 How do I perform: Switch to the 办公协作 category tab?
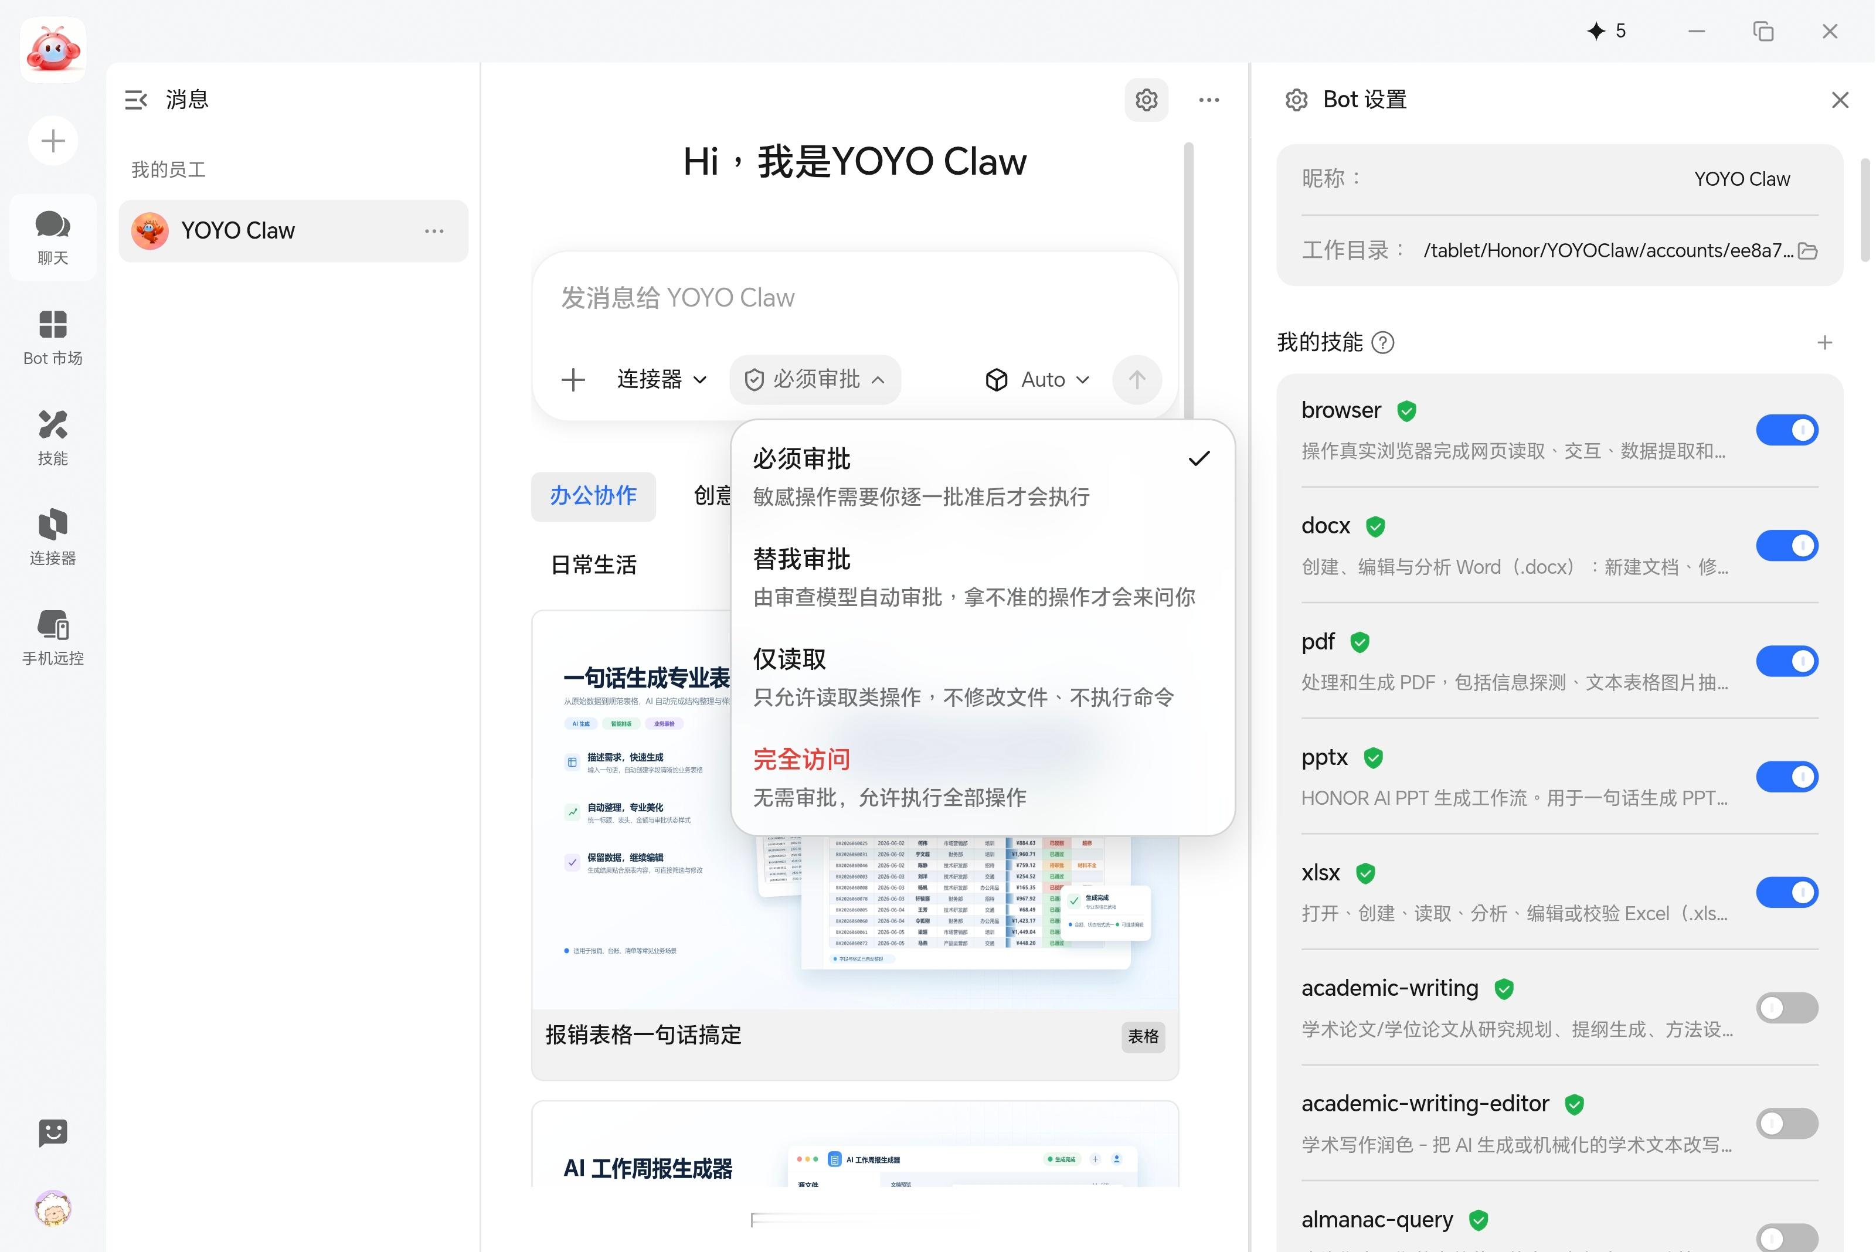[x=593, y=496]
